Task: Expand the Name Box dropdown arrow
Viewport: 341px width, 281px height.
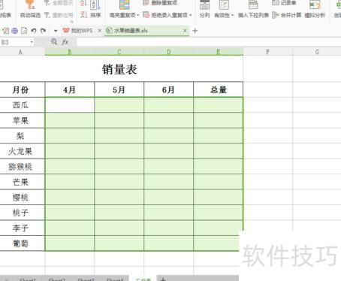Action: click(32, 42)
